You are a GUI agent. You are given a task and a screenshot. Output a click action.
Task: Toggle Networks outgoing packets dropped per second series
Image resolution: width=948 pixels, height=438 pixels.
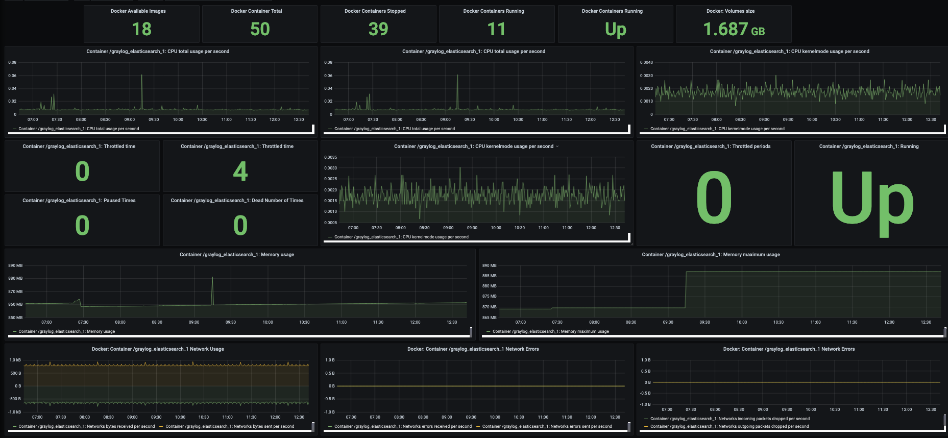(729, 426)
